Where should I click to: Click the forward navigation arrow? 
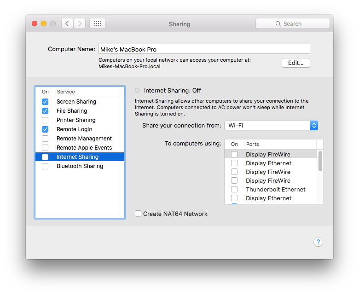(80, 23)
